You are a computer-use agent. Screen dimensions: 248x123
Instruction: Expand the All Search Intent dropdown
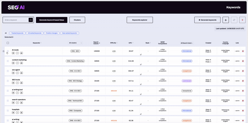[x=187, y=43]
